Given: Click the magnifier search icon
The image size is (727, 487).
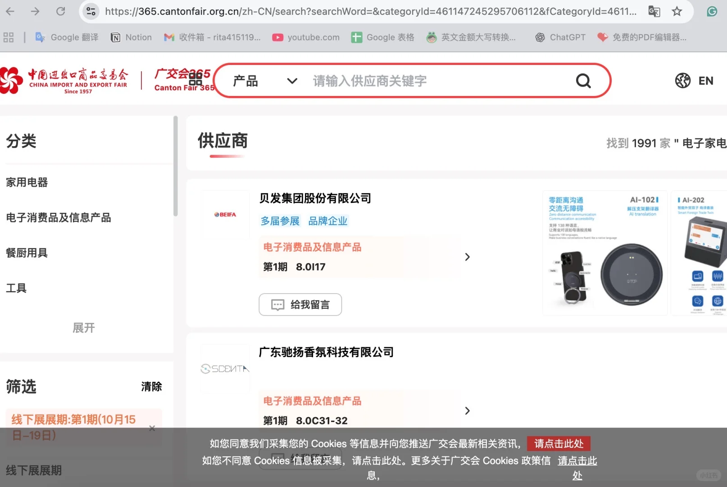Looking at the screenshot, I should pyautogui.click(x=583, y=81).
